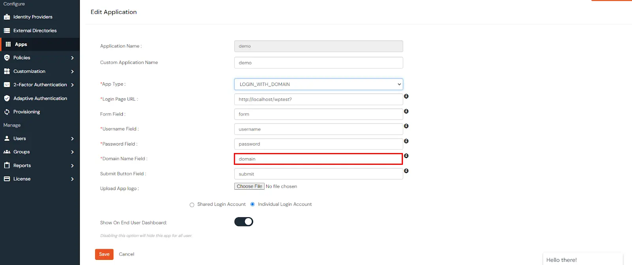The width and height of the screenshot is (632, 265).
Task: Click the Configure section label
Action: click(14, 4)
